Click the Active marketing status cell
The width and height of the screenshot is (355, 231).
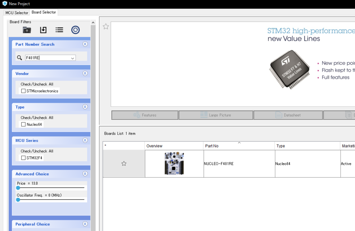pyautogui.click(x=348, y=164)
